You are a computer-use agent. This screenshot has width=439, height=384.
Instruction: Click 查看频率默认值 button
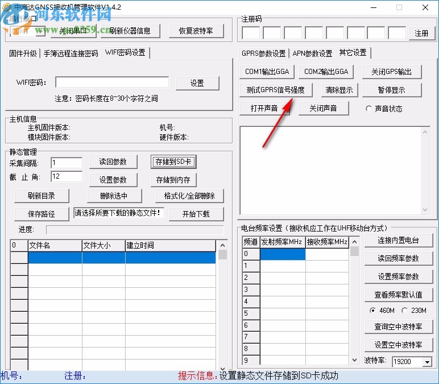pos(399,295)
